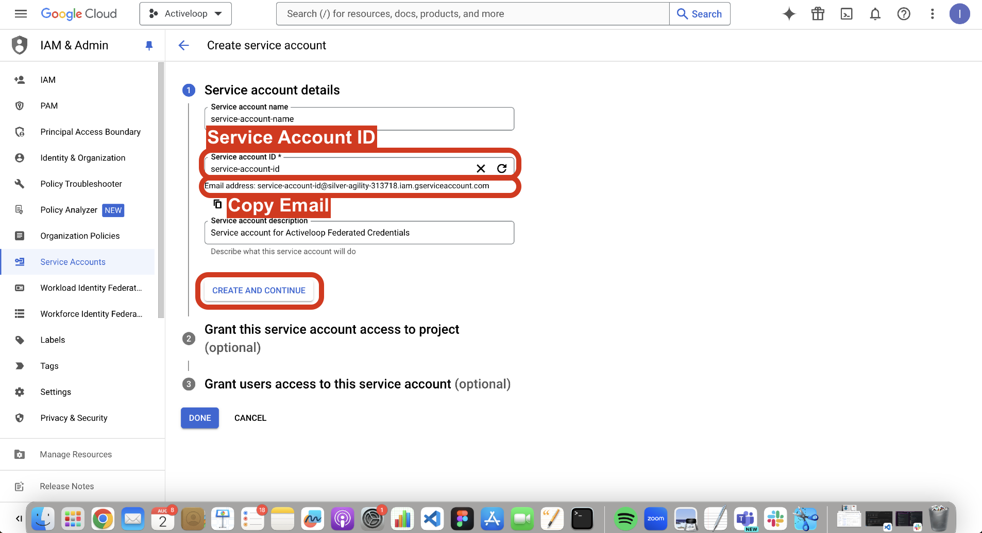Open the help question mark menu
The image size is (982, 533).
click(904, 14)
